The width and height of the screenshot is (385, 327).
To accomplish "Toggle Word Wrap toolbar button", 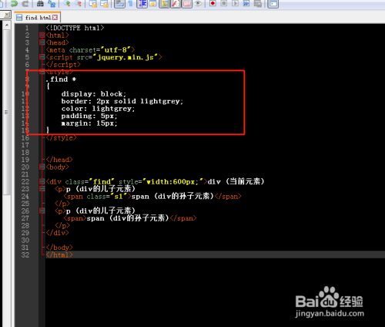I will (119, 3).
